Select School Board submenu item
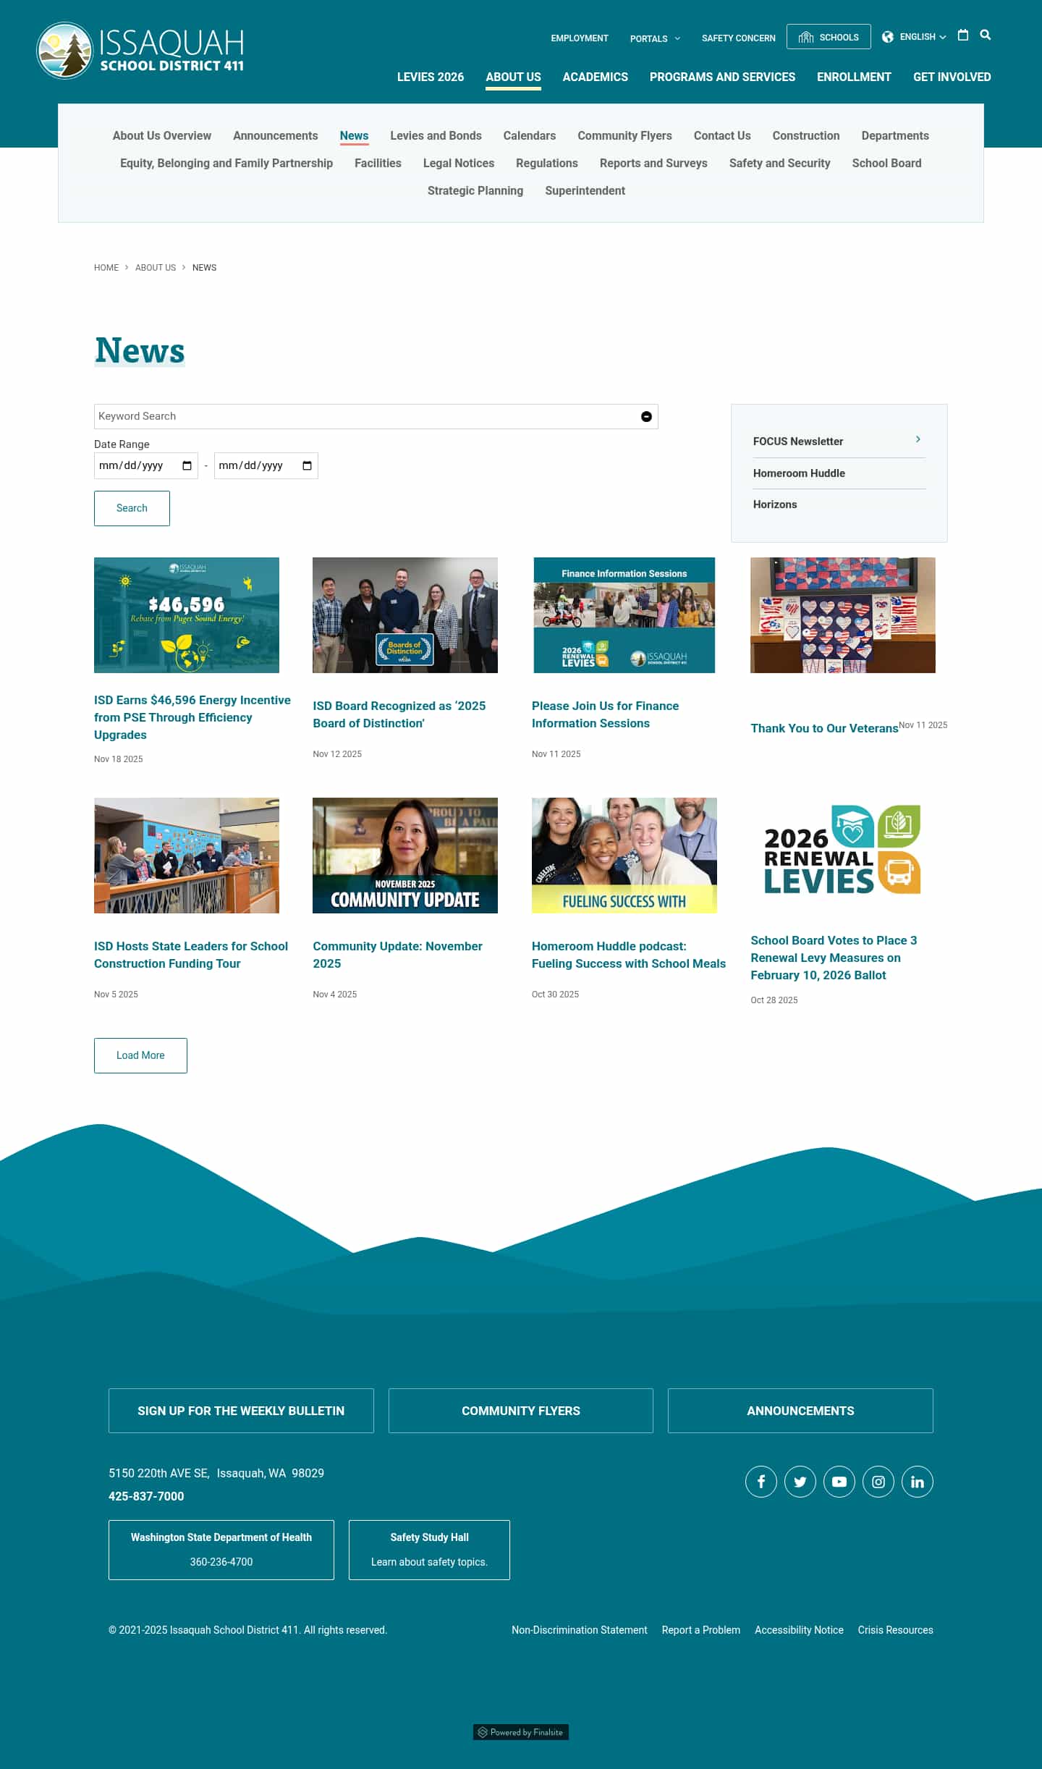The height and width of the screenshot is (1769, 1042). pos(886,164)
